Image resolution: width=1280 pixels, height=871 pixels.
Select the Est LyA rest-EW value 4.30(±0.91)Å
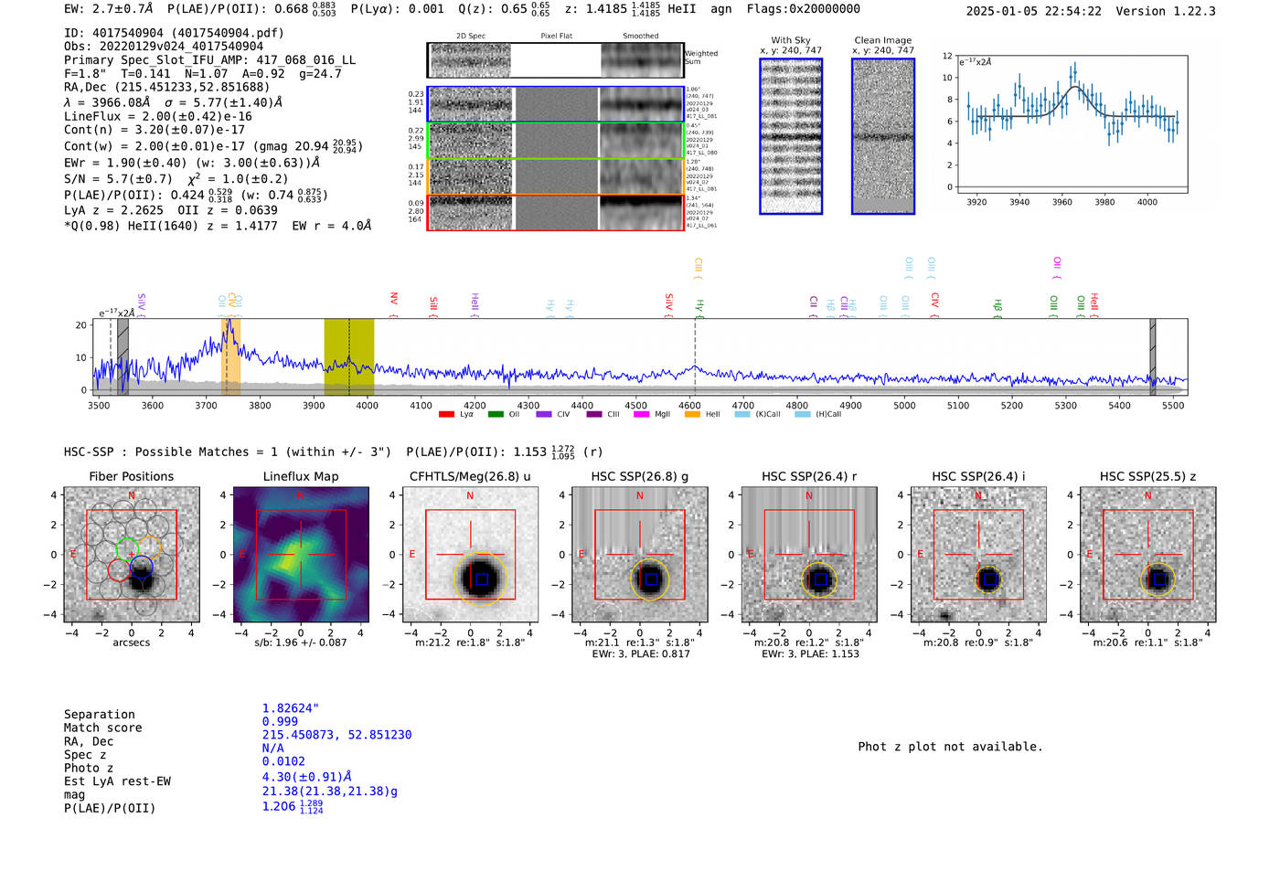[307, 777]
